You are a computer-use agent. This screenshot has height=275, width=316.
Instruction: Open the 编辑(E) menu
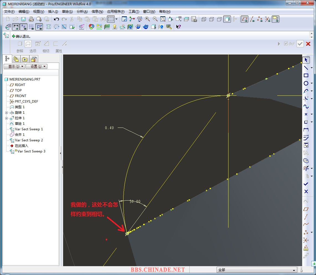(x=24, y=11)
